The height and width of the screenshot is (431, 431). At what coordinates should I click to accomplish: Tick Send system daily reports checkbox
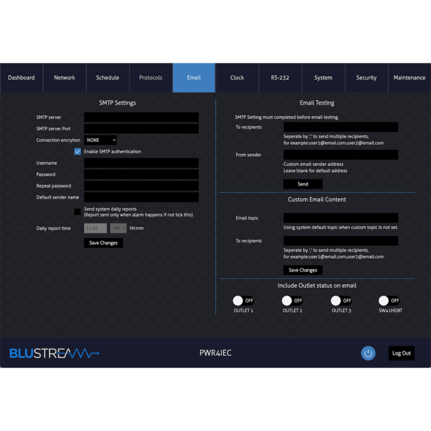[x=78, y=212]
